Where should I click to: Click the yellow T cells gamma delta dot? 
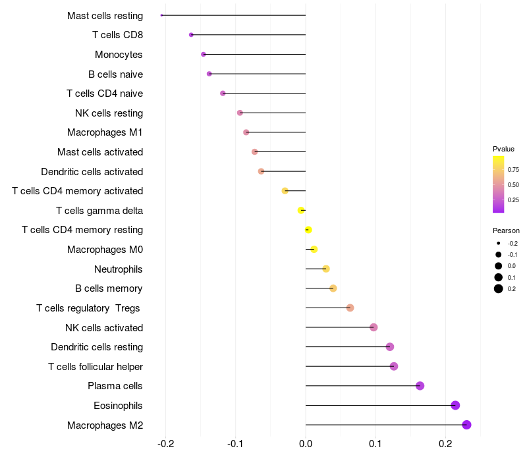pos(301,210)
